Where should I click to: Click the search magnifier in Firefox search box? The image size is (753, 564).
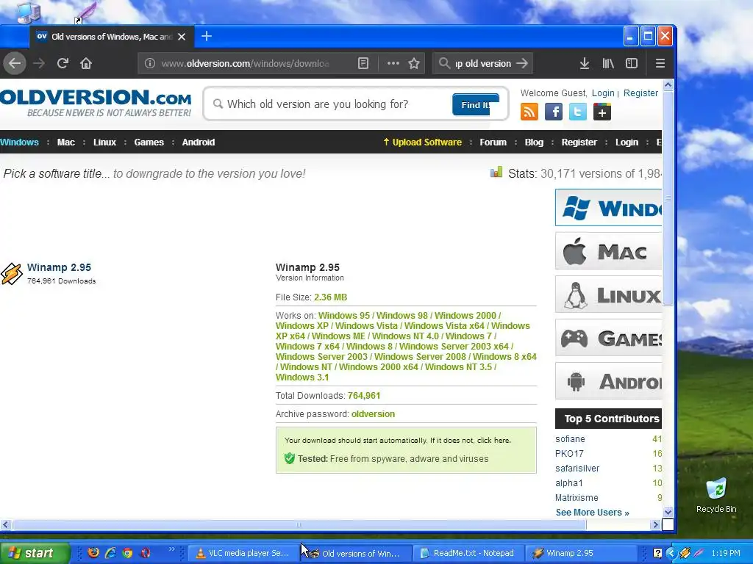coord(445,63)
